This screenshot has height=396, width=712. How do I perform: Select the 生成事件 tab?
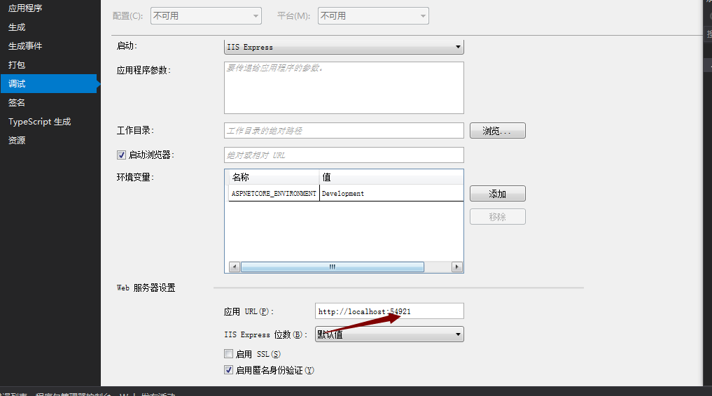point(25,46)
